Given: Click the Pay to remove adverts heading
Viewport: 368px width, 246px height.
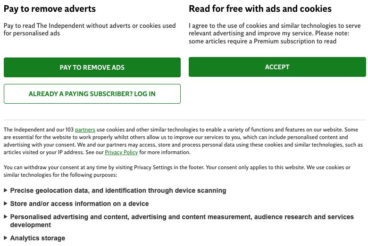Looking at the screenshot, I should click(x=50, y=9).
